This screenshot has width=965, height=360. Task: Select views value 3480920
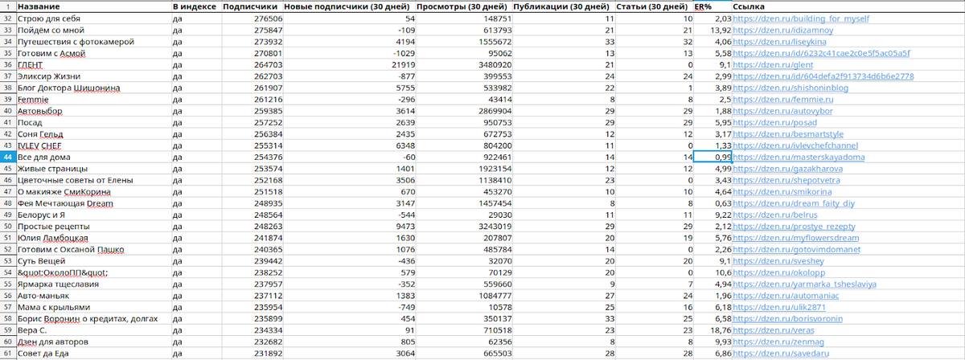point(465,64)
